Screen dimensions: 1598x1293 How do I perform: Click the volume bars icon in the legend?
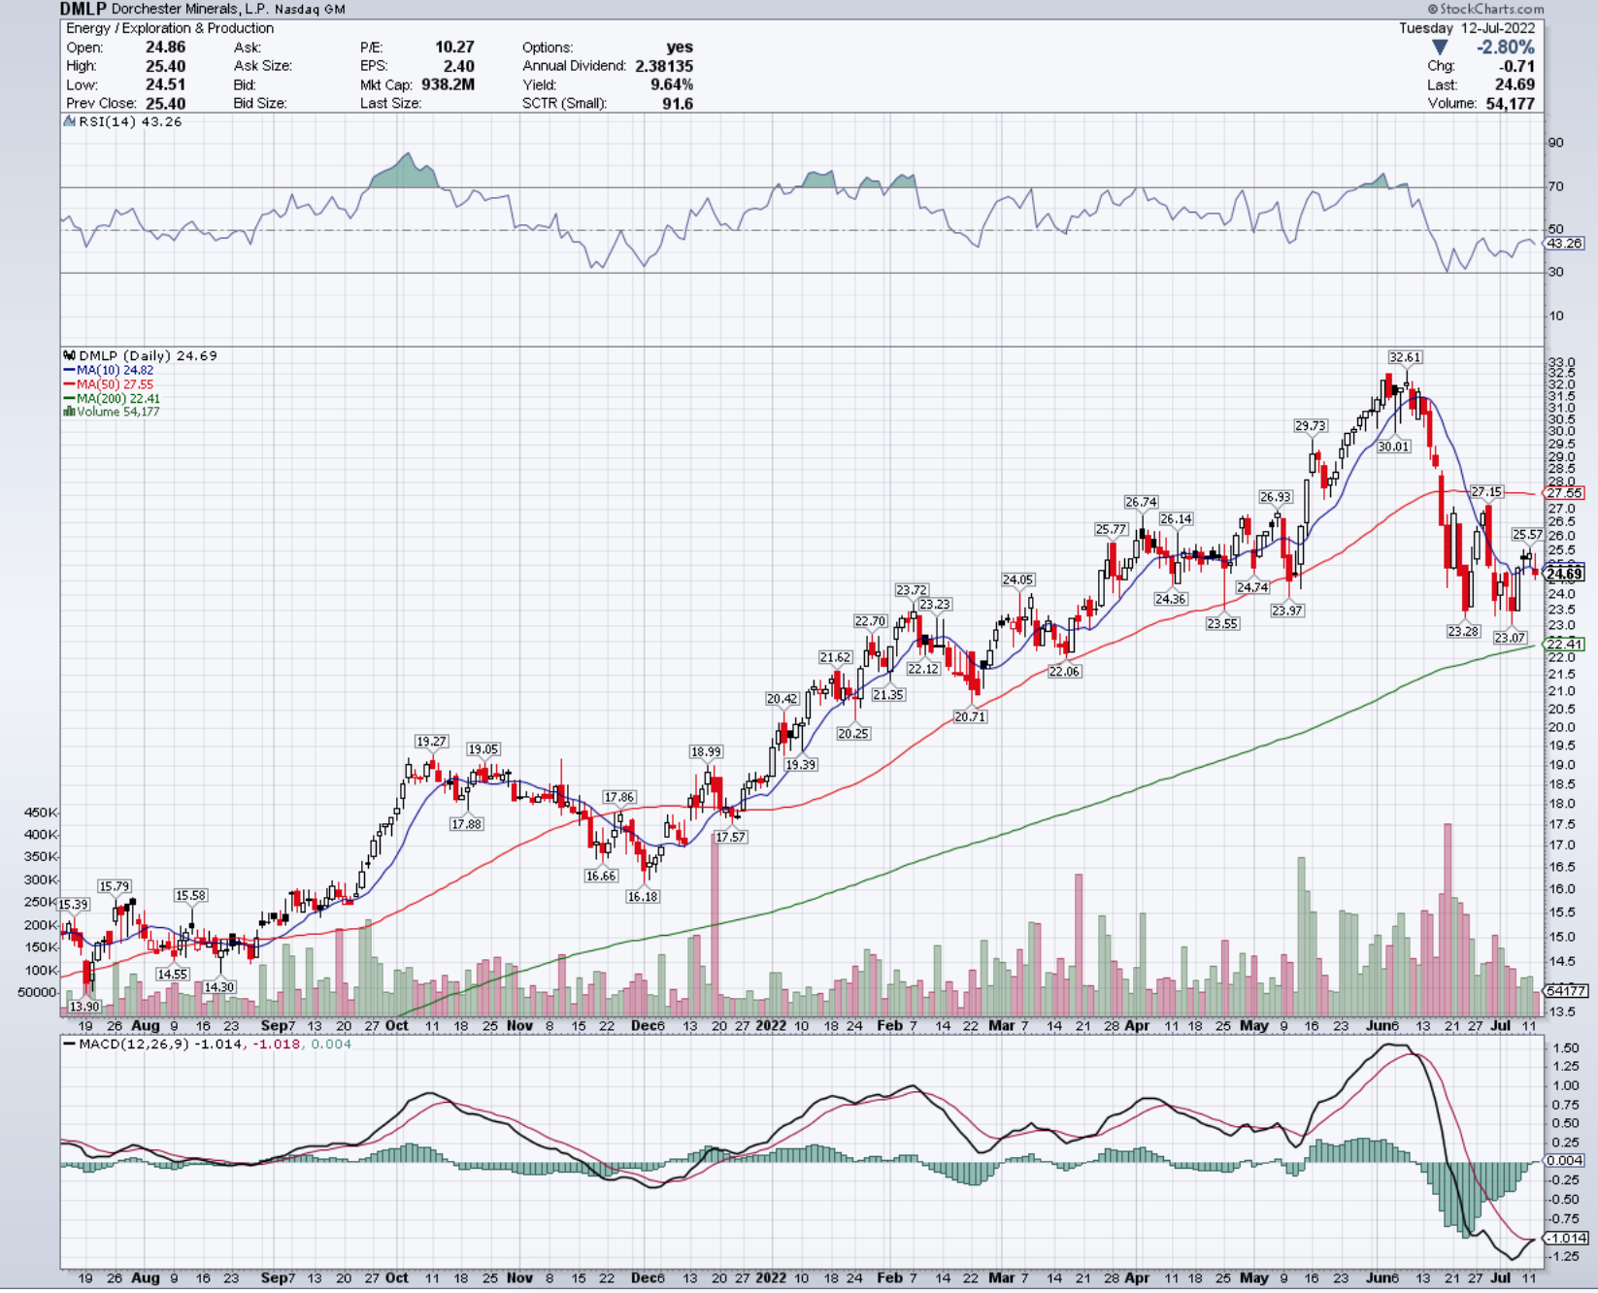(69, 412)
